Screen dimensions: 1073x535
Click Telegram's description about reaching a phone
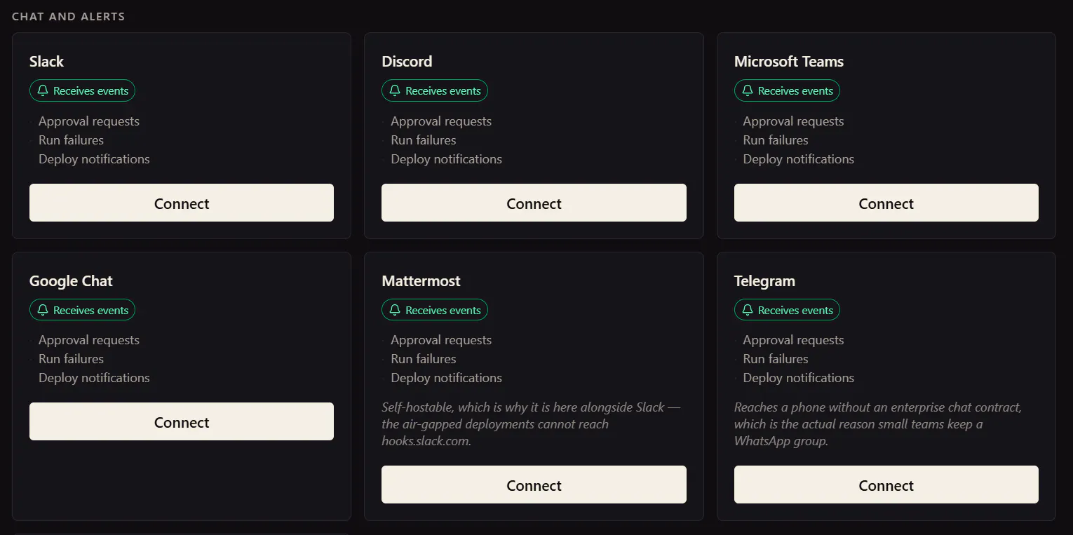point(878,424)
